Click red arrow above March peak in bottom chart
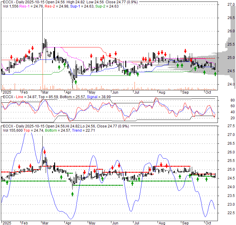This screenshot has height=225, width=236. pyautogui.click(x=45, y=152)
